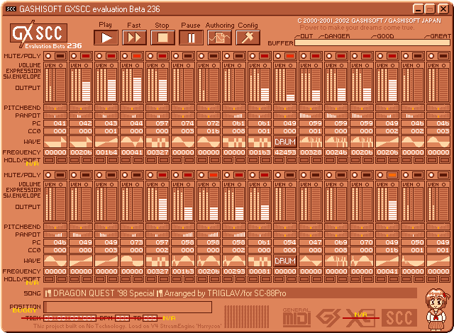
Task: Click the DRAGON QUEST '98 Special song title
Action: click(104, 293)
